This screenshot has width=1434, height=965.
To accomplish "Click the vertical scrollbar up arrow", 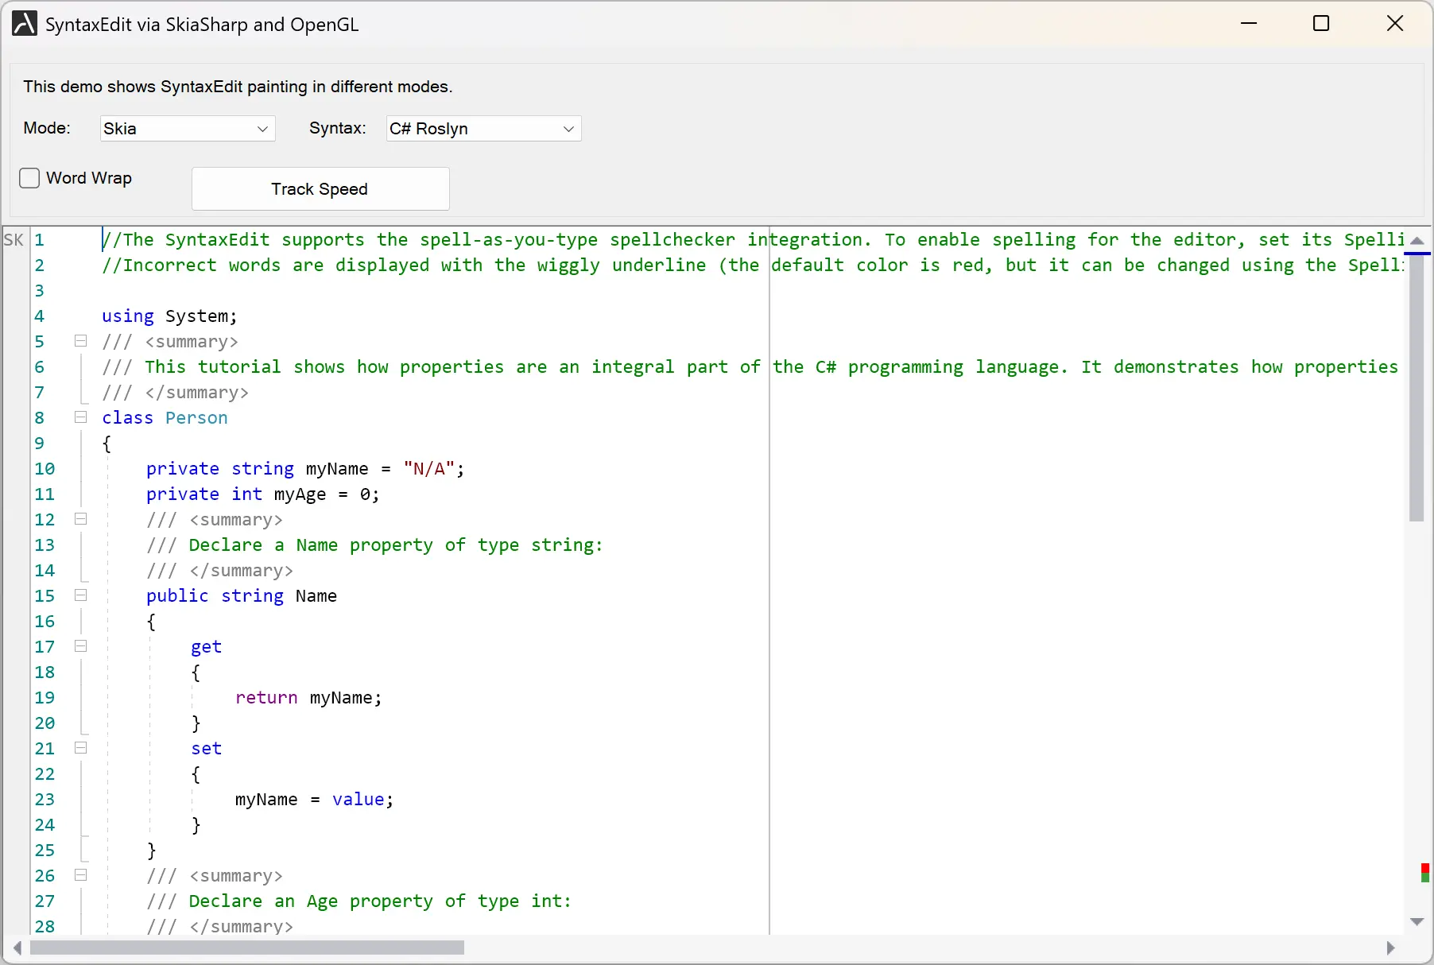I will click(x=1417, y=240).
